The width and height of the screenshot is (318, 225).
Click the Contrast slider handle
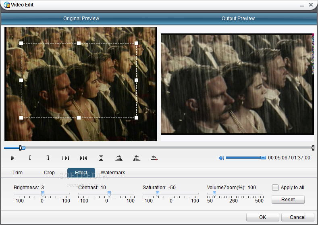(109, 194)
